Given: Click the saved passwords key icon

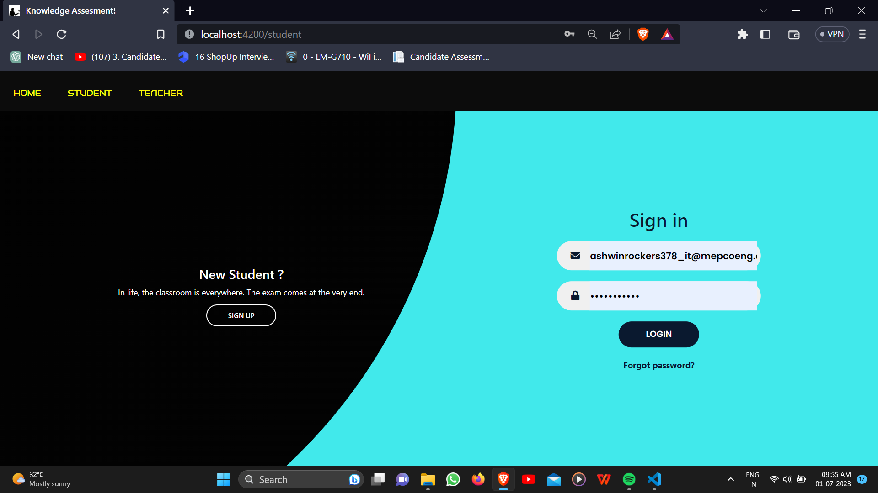Looking at the screenshot, I should pos(569,34).
